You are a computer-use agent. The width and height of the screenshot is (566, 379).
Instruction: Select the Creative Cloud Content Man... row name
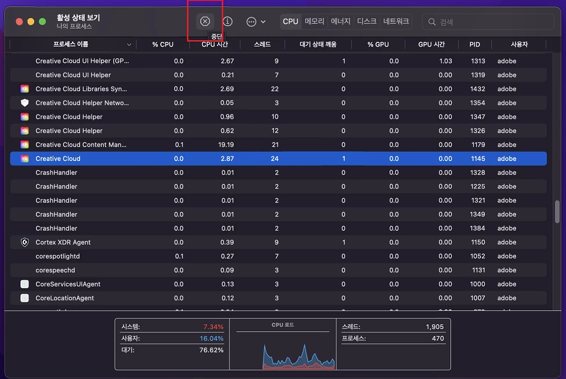[81, 145]
